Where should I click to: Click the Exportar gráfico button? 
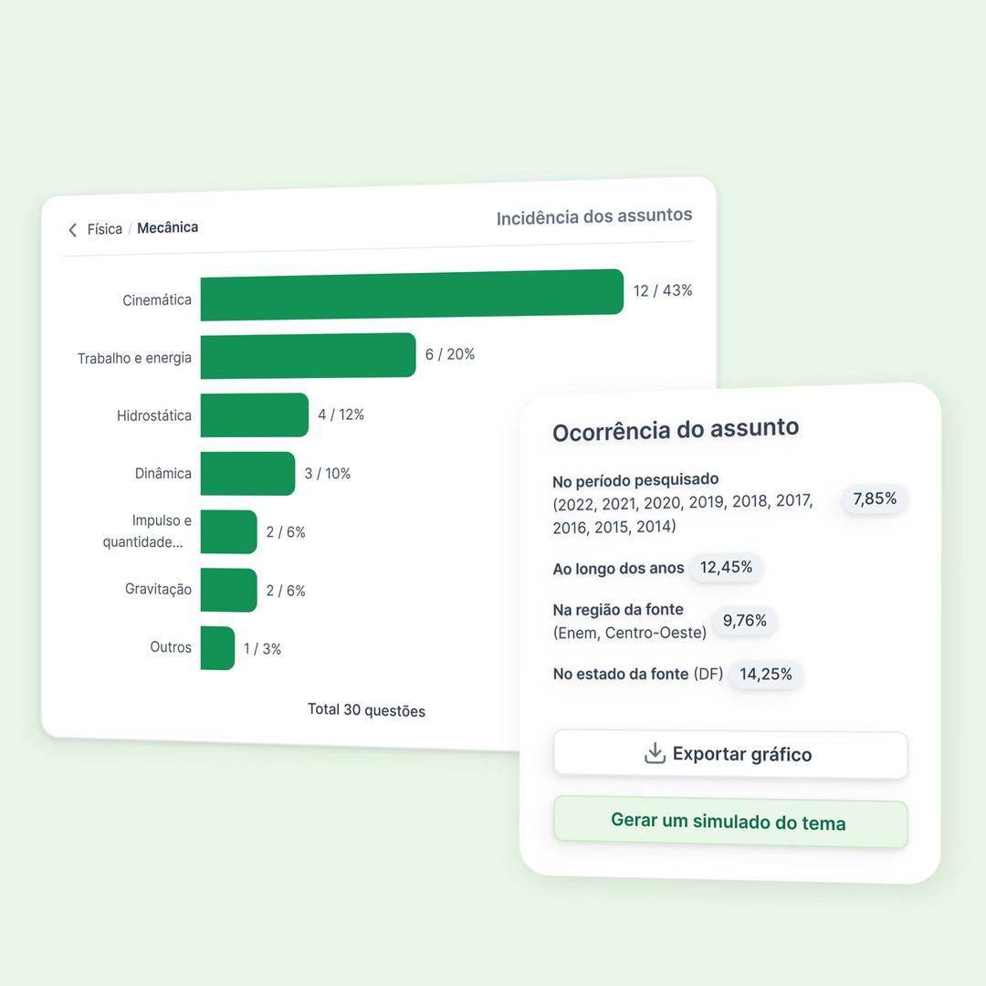point(730,755)
